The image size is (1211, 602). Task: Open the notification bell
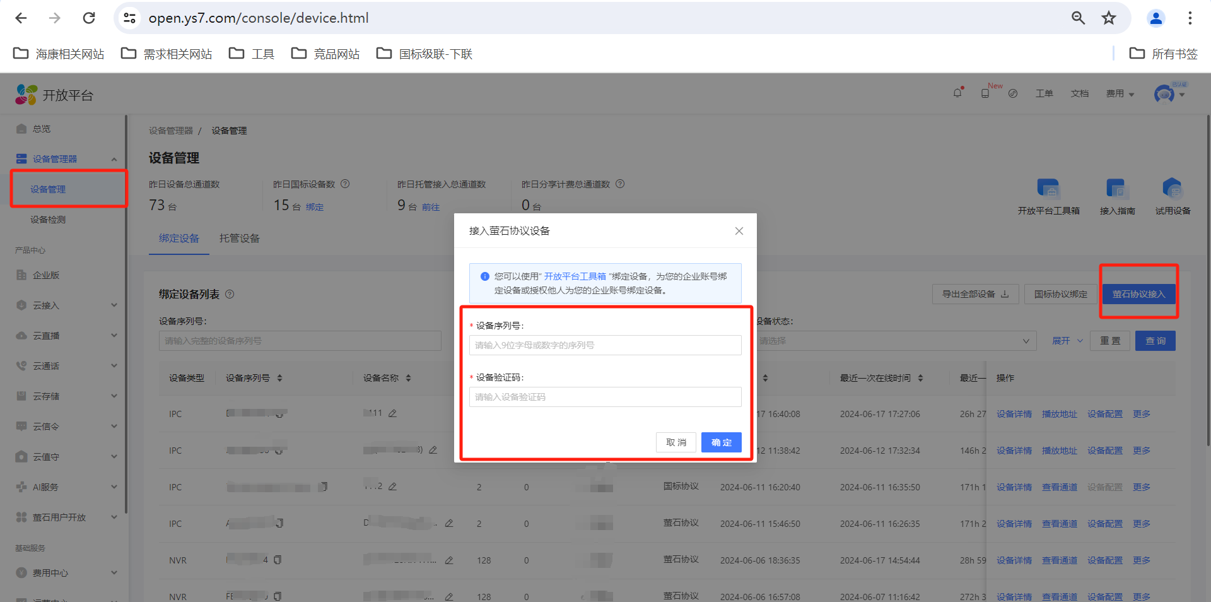coord(958,93)
